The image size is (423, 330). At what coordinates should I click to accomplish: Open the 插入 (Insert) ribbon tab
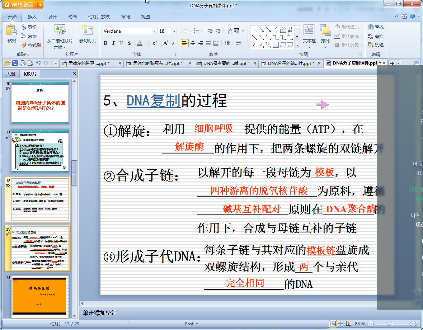(32, 17)
